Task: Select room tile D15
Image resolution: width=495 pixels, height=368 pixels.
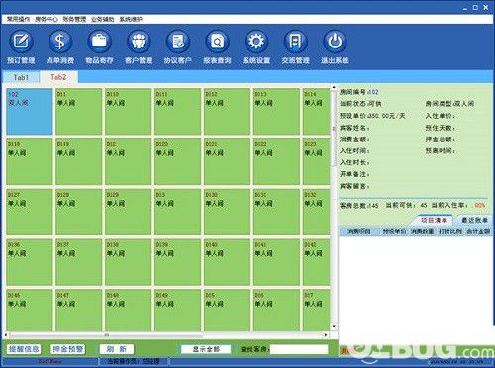Action: coord(227,311)
